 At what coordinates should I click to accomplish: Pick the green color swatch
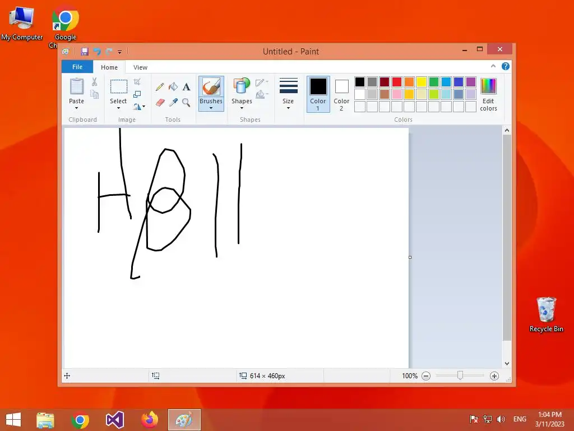[434, 82]
